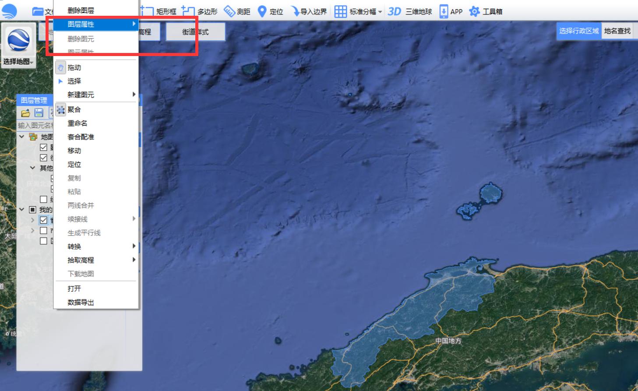The width and height of the screenshot is (638, 391).
Task: Open the 工具箱 toolbox gear
Action: tap(475, 11)
